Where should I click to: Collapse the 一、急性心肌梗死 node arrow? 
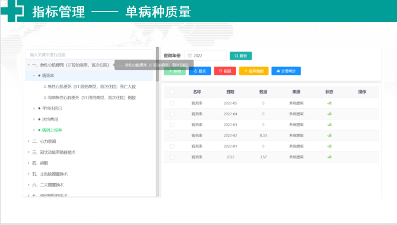pos(29,65)
